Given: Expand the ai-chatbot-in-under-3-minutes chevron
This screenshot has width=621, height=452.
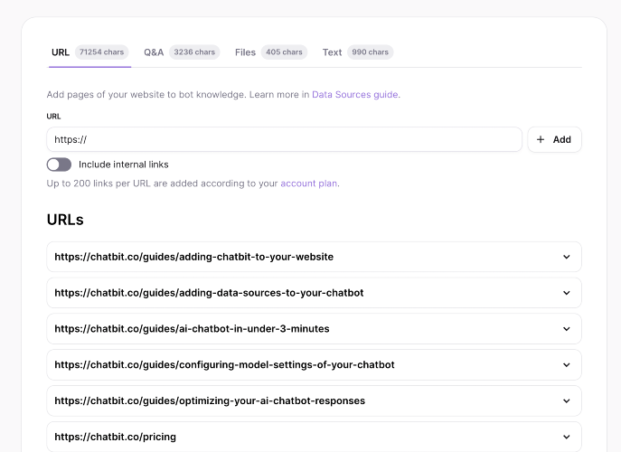Looking at the screenshot, I should (567, 329).
